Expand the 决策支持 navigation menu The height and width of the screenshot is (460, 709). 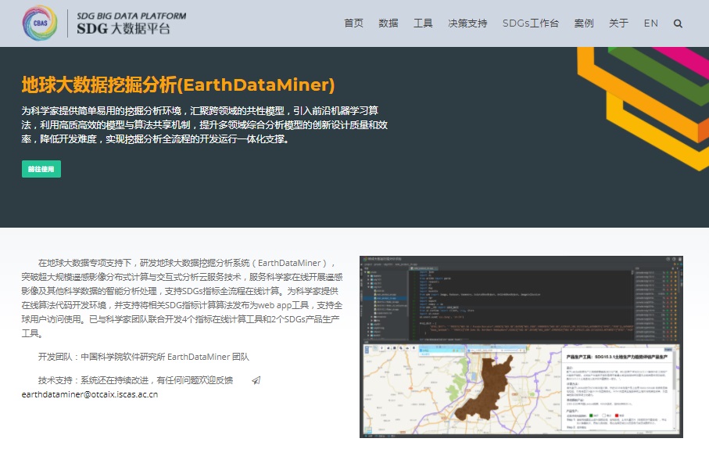467,23
